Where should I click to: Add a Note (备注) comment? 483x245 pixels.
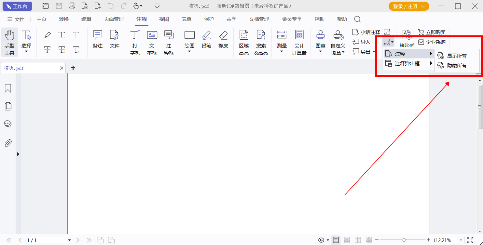98,39
